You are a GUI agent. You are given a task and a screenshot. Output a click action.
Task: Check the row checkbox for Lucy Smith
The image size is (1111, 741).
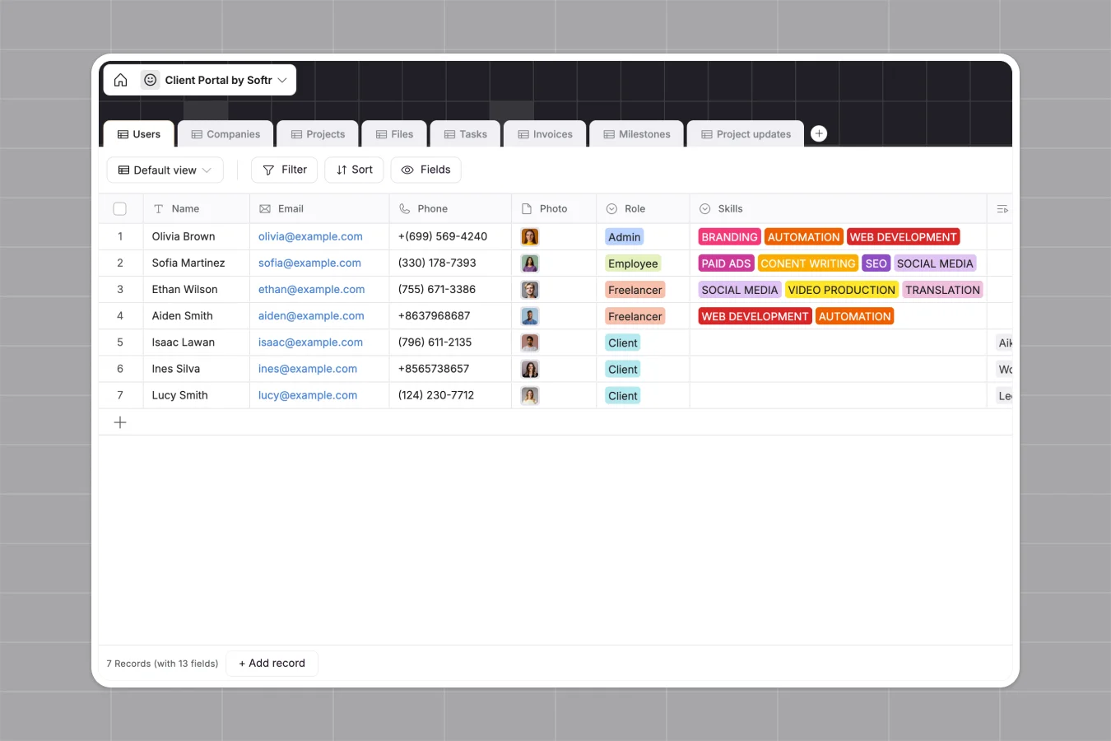(x=119, y=395)
